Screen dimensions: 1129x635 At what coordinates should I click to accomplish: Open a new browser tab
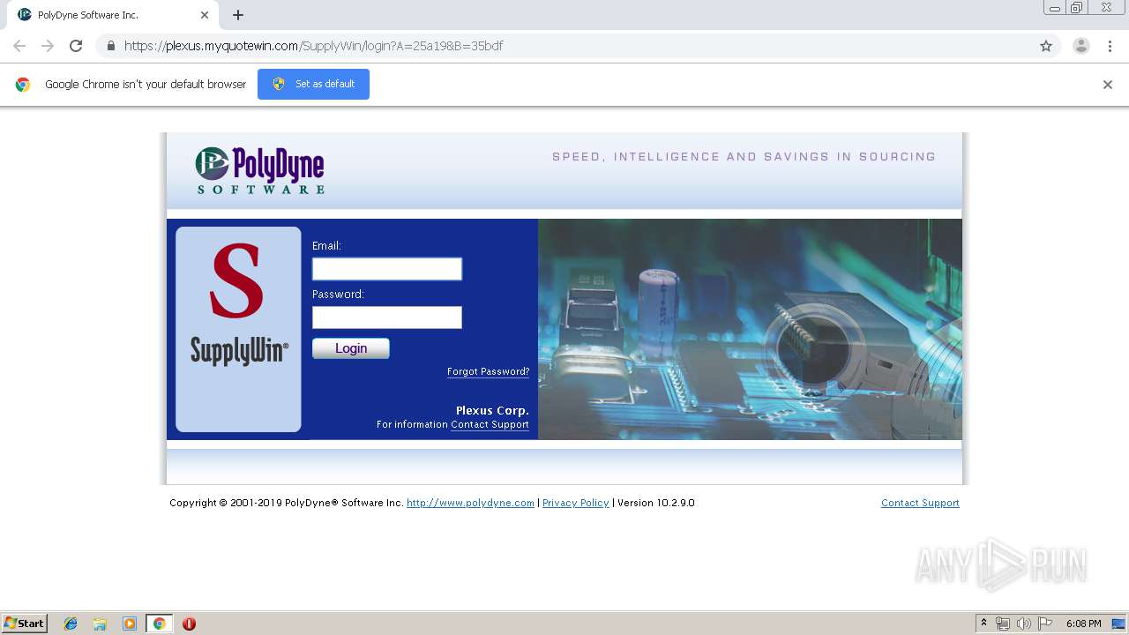[x=238, y=15]
